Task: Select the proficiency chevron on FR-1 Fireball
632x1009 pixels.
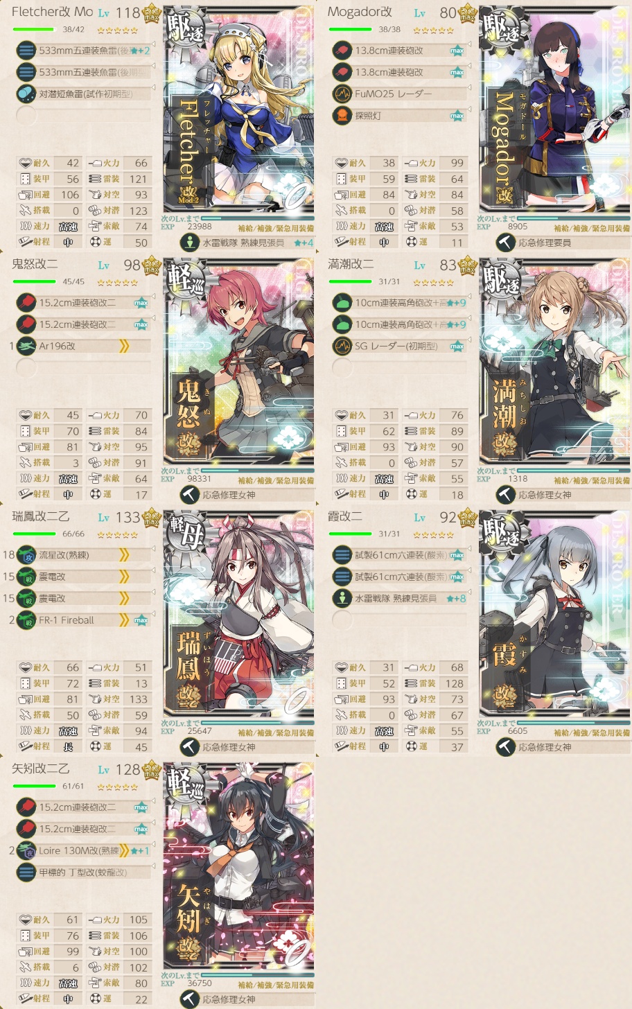Action: tap(124, 620)
